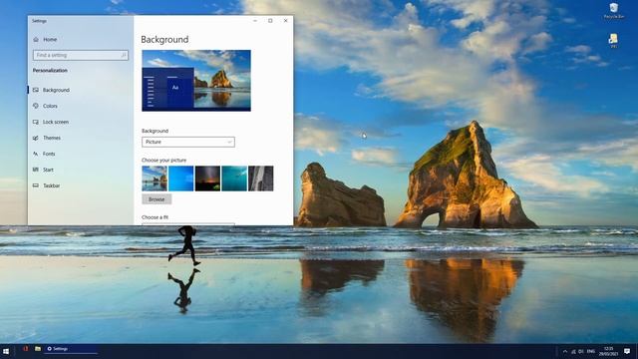This screenshot has height=359, width=638.
Task: Open the clock and date flyout
Action: pos(609,351)
